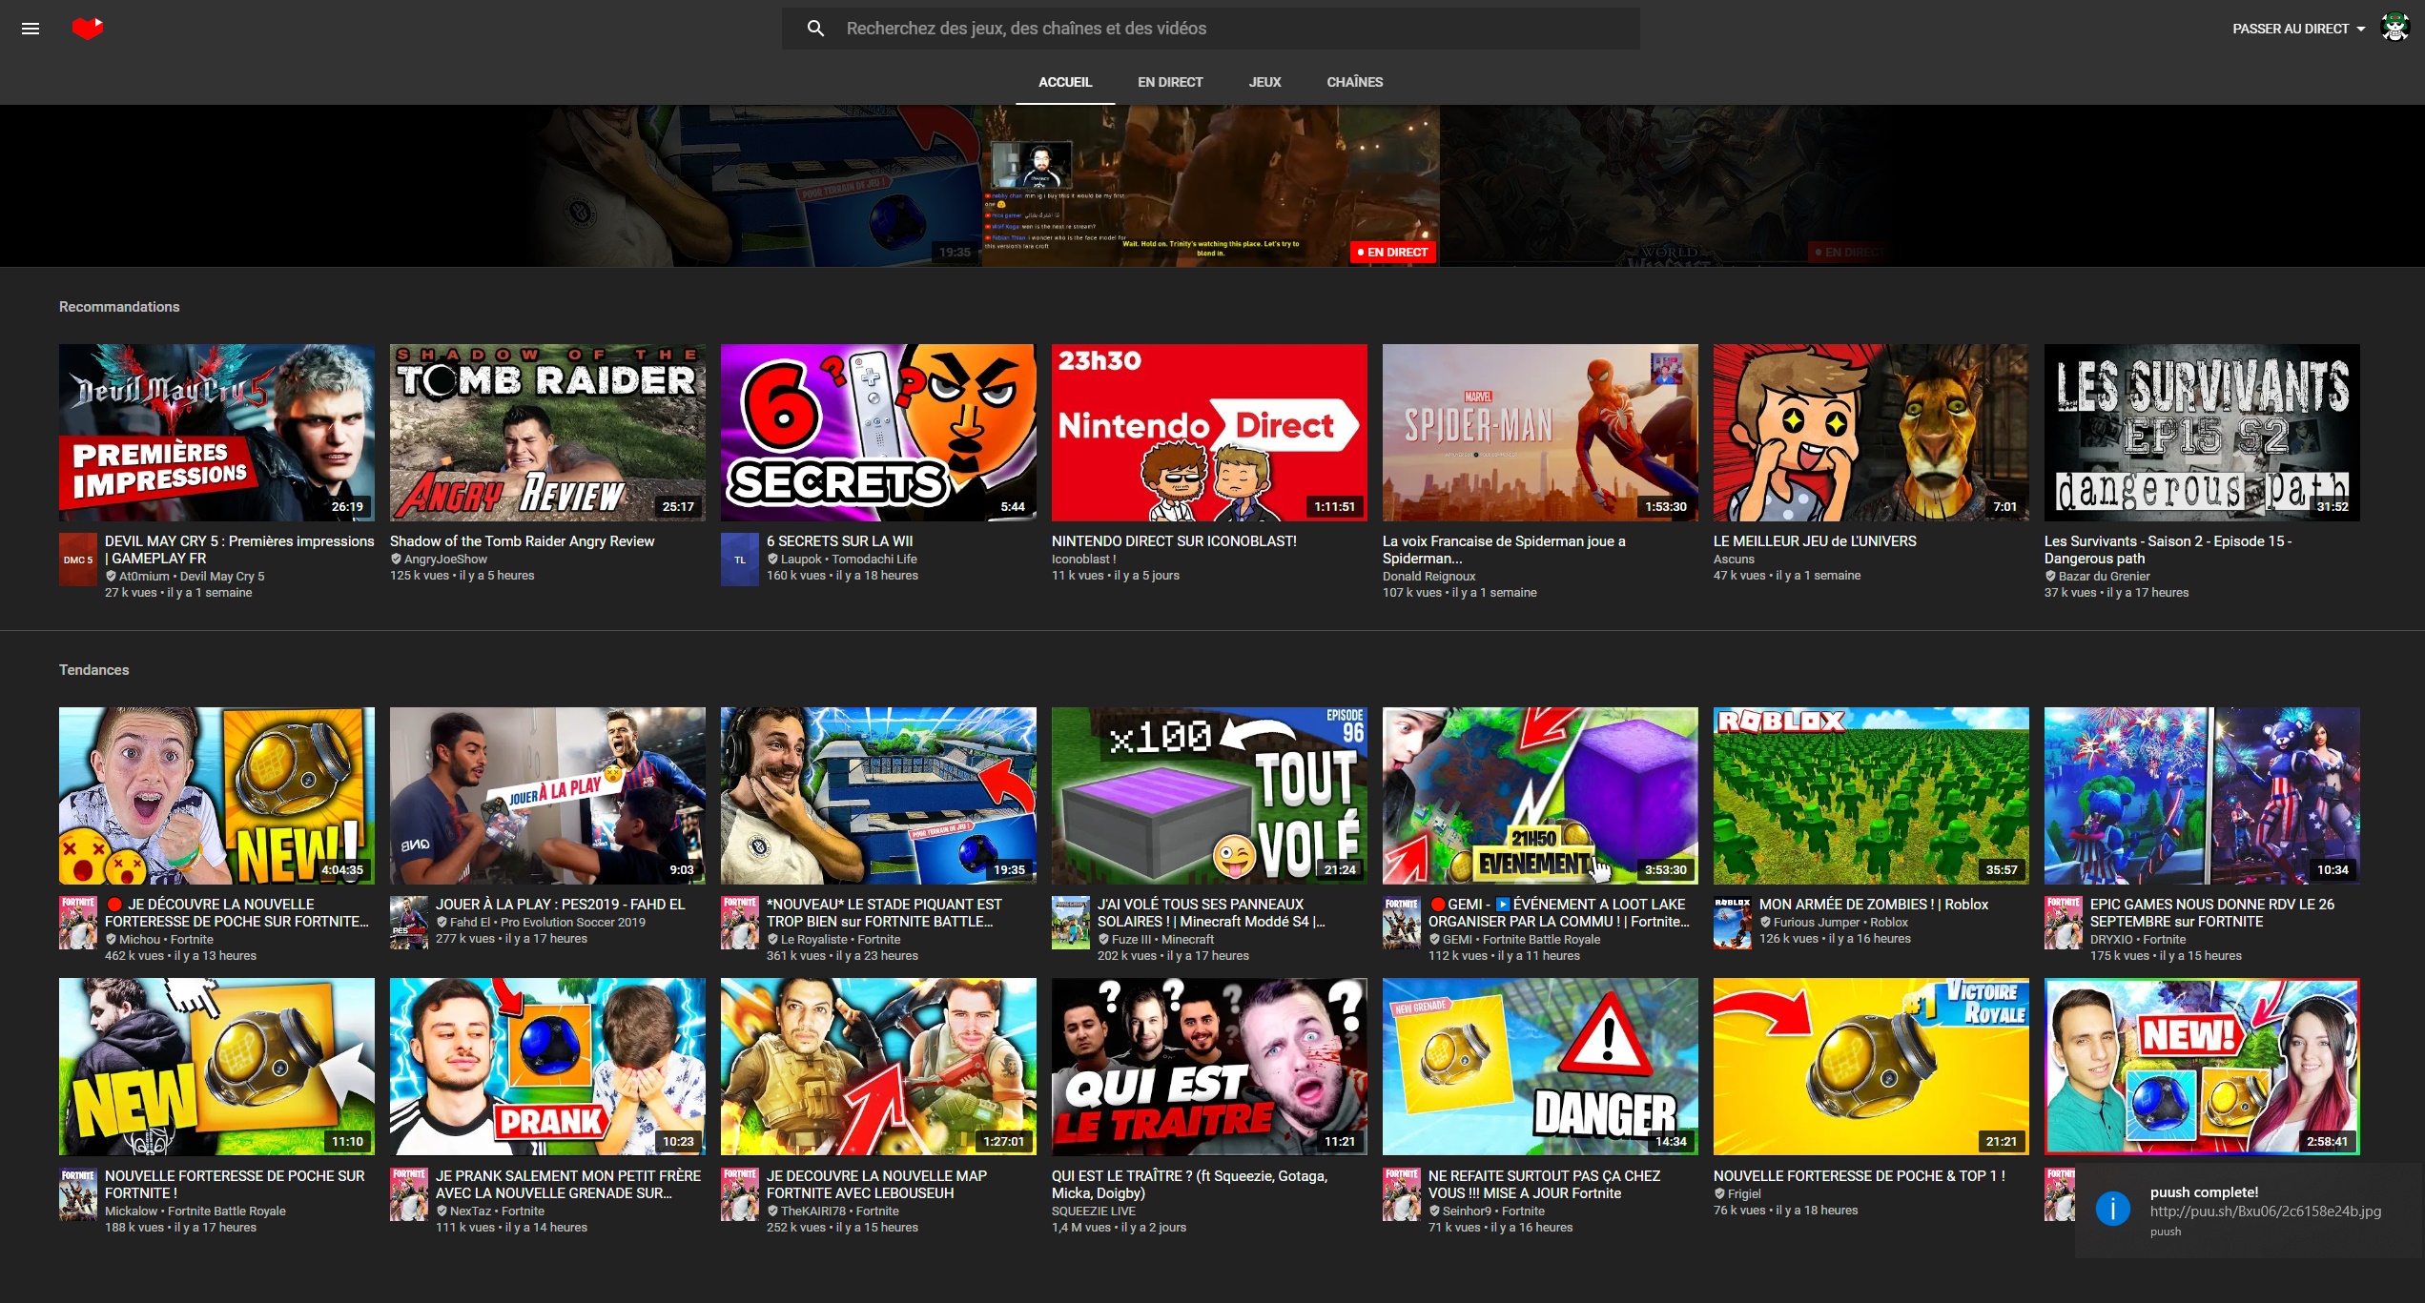
Task: Open the user avatar account menu
Action: (2394, 29)
